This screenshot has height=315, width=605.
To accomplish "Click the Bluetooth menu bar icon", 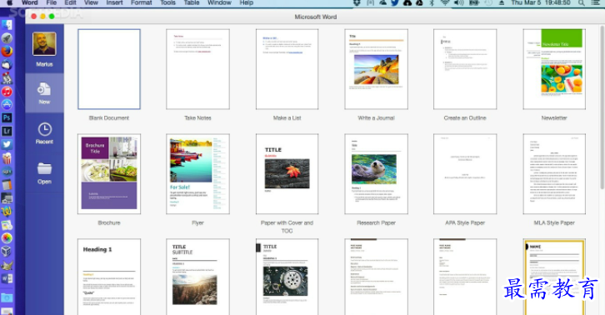I will pyautogui.click(x=432, y=2).
